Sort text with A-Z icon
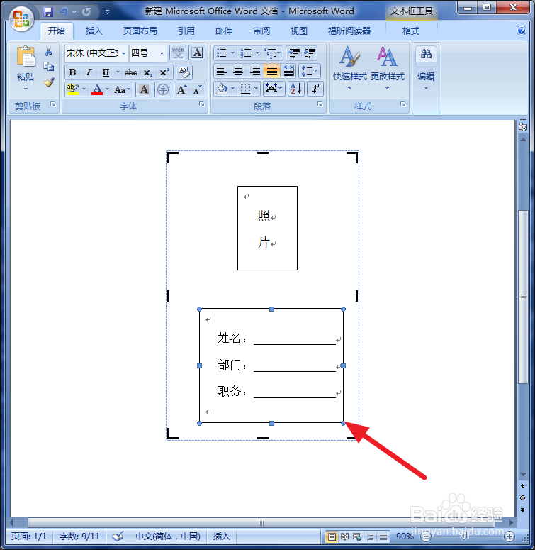 (296, 89)
